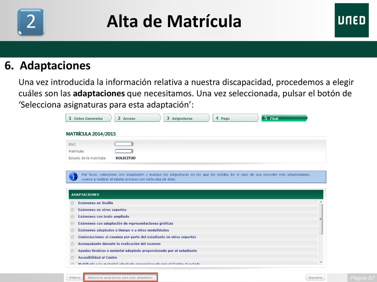Click the ADAPTACIONES panel header
This screenshot has height=282, width=377.
[196, 195]
